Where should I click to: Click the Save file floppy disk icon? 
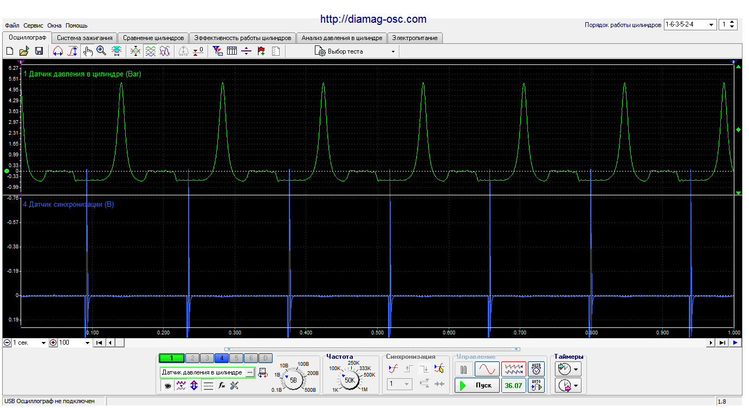[x=39, y=51]
